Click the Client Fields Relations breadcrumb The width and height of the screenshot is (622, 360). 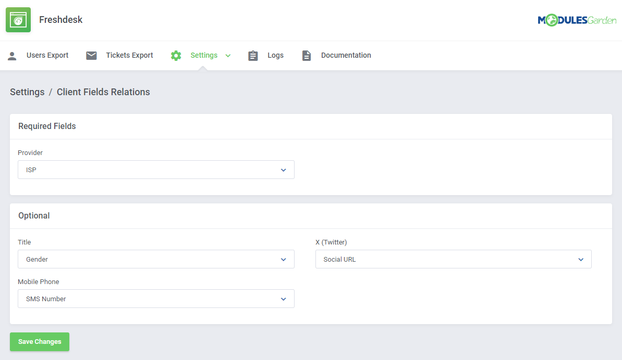tap(103, 92)
